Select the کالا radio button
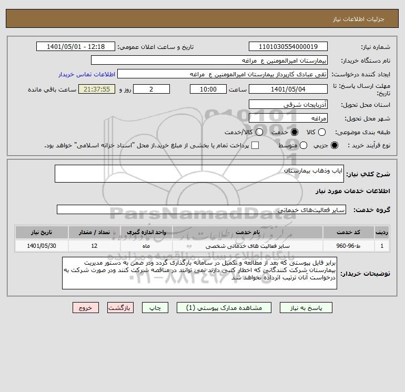405x392 pixels. click(322, 132)
